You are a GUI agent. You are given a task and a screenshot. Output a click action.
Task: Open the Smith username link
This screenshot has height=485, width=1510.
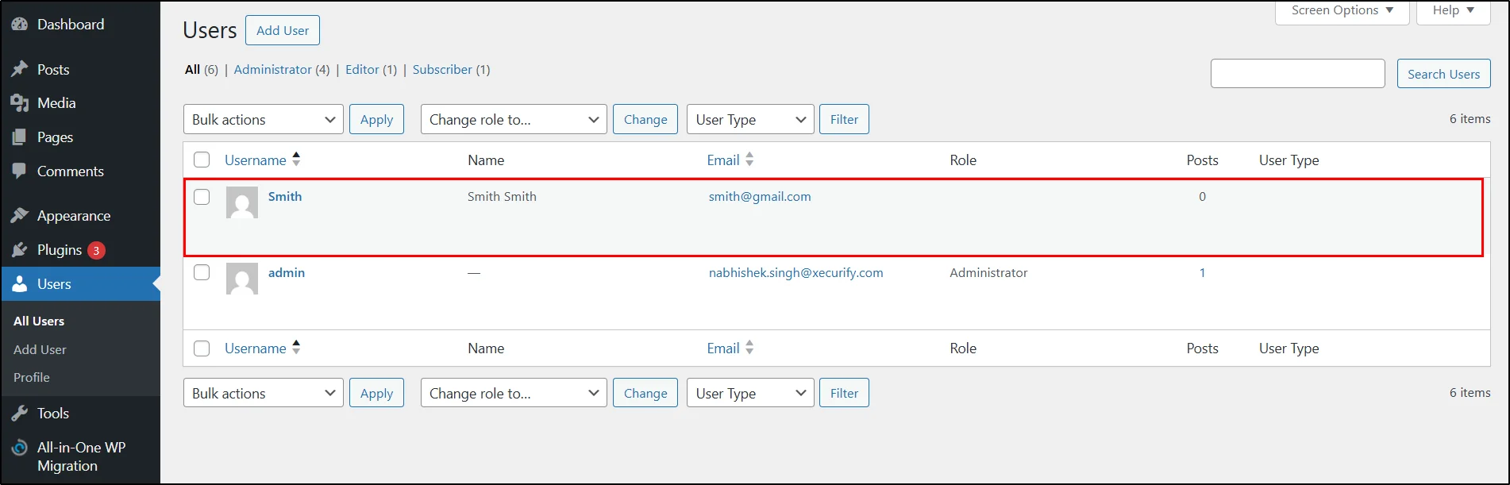point(285,197)
